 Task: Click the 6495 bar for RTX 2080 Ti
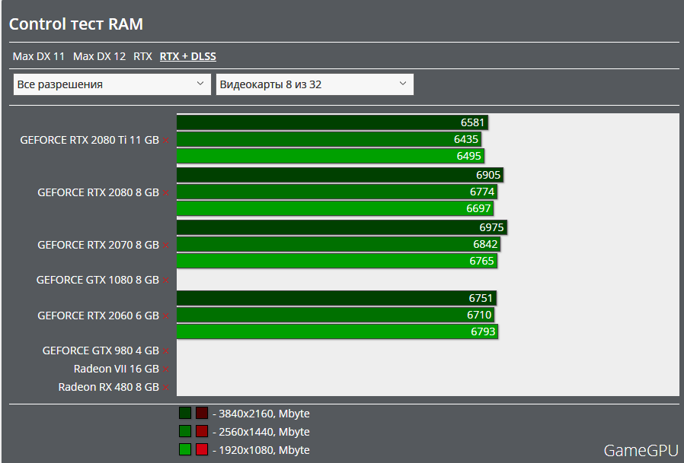pos(331,156)
